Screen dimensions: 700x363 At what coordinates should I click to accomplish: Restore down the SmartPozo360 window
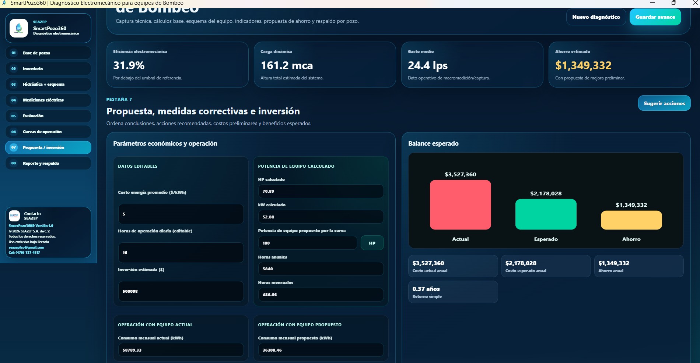point(674,3)
